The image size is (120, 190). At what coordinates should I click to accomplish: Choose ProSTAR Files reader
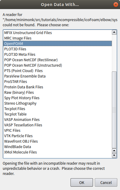pos(58,81)
